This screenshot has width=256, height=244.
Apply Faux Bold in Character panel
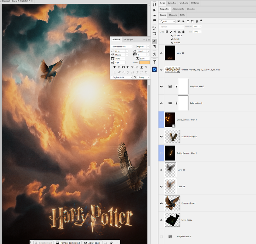[x=114, y=67]
